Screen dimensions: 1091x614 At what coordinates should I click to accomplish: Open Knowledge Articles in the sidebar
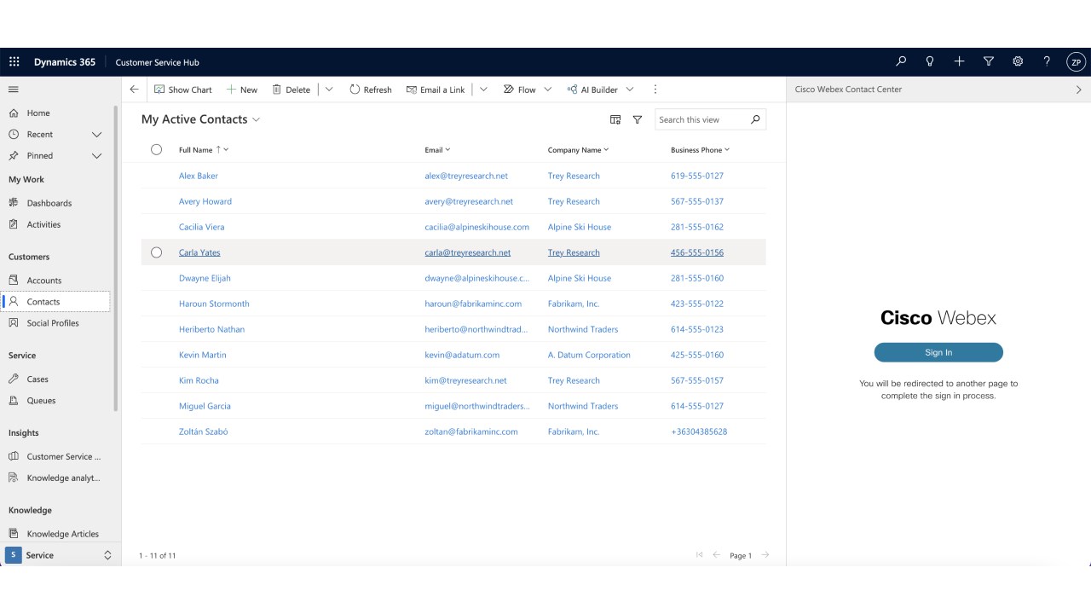coord(62,534)
